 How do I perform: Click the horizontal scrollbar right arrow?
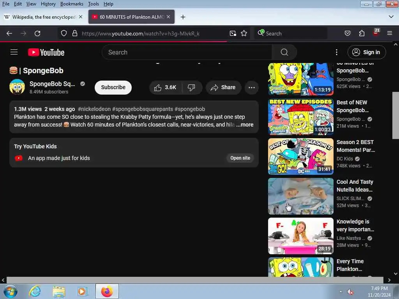coord(389,280)
